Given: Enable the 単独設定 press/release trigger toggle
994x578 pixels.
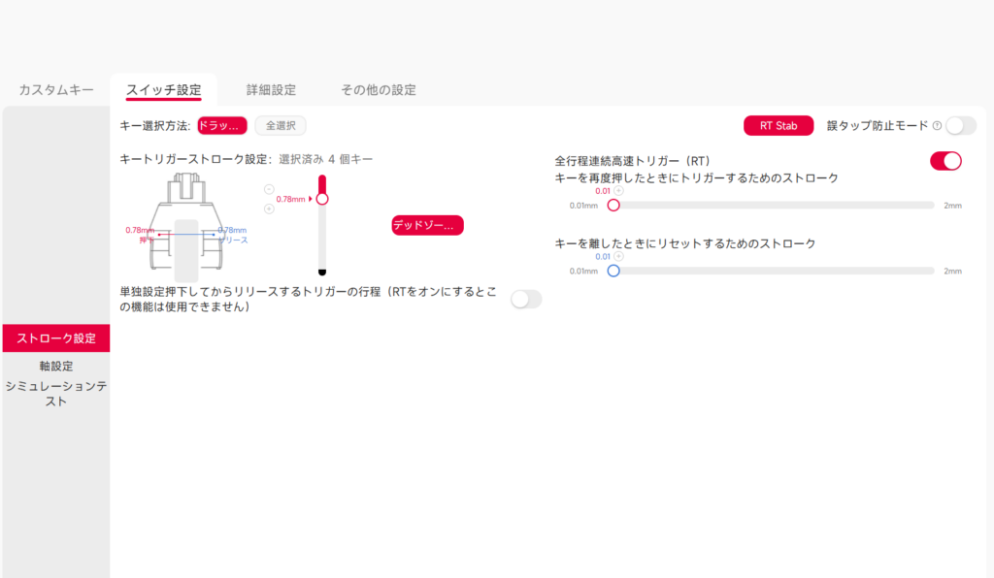Looking at the screenshot, I should point(526,299).
